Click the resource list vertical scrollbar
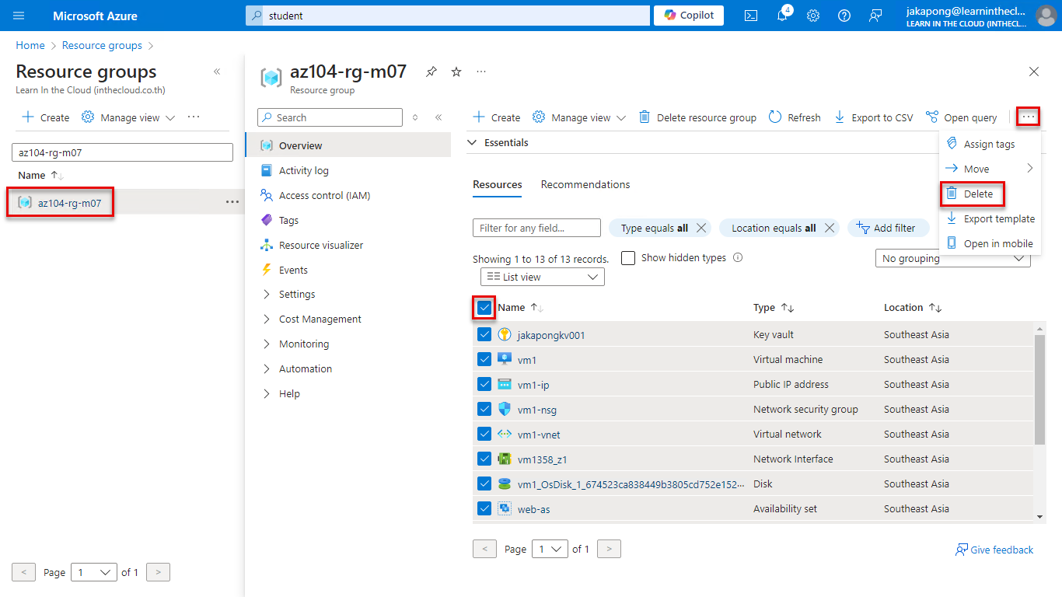The width and height of the screenshot is (1062, 597). [x=1040, y=391]
